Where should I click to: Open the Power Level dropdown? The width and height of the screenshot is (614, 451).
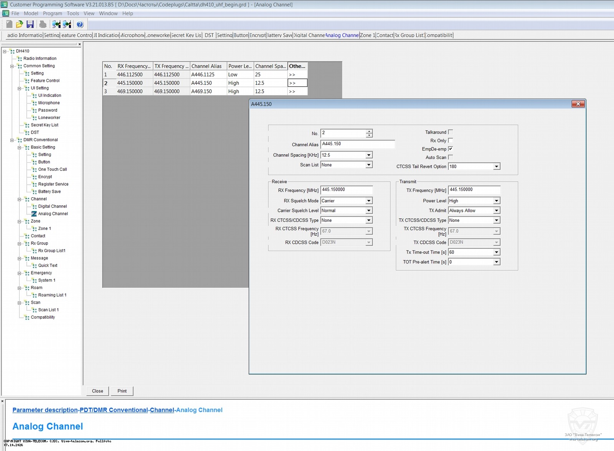(497, 201)
